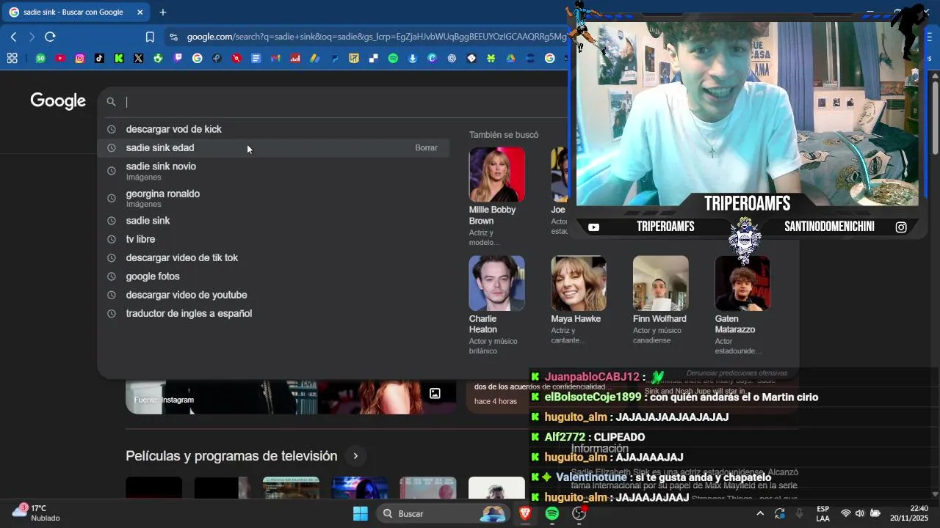This screenshot has width=940, height=528.
Task: Open ChatGPT bookmark icon
Action: tap(452, 59)
